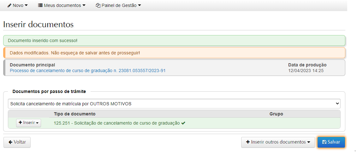
Task: Click the list icon beside Meus documentos
Action: tap(40, 5)
